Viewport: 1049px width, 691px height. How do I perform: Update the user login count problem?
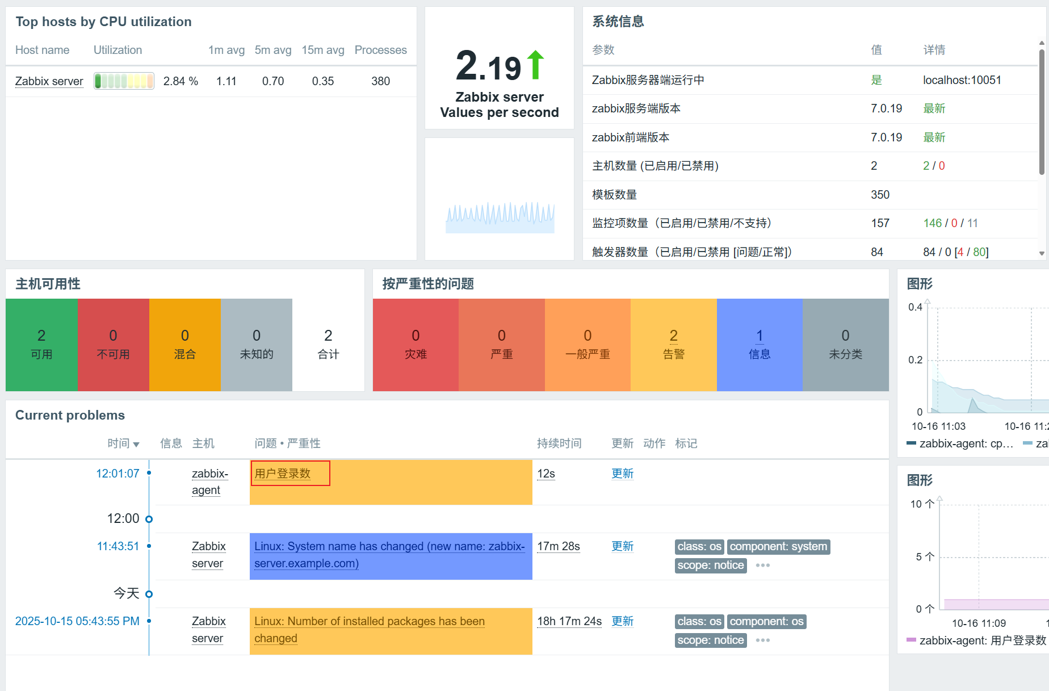click(x=622, y=474)
